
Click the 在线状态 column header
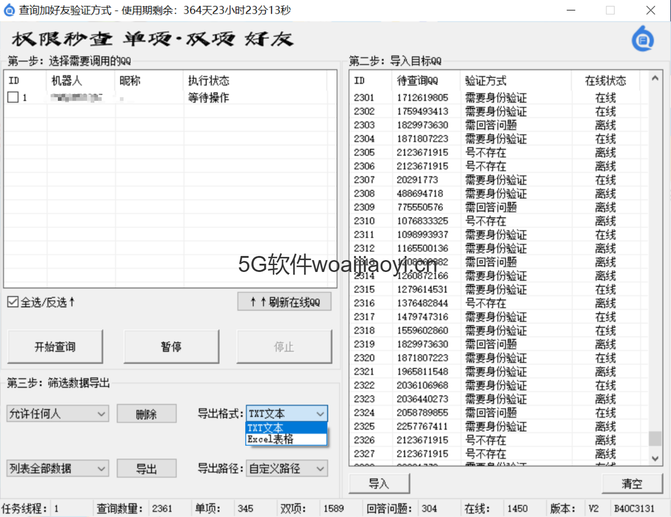tap(605, 80)
